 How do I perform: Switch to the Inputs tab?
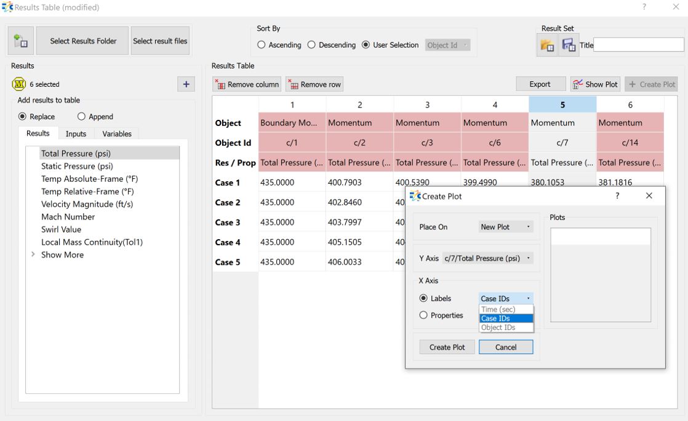point(76,134)
